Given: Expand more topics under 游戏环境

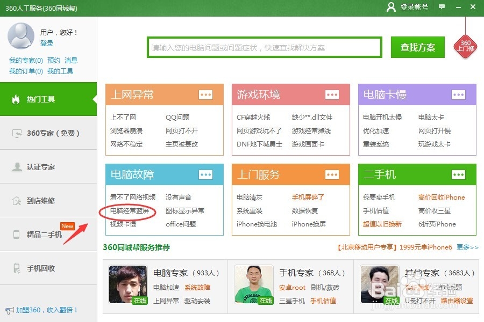Looking at the screenshot, I should pos(331,94).
